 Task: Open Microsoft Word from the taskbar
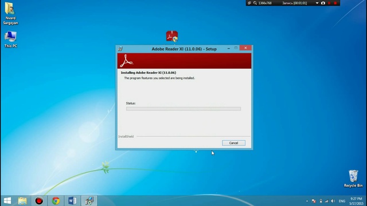tap(72, 201)
